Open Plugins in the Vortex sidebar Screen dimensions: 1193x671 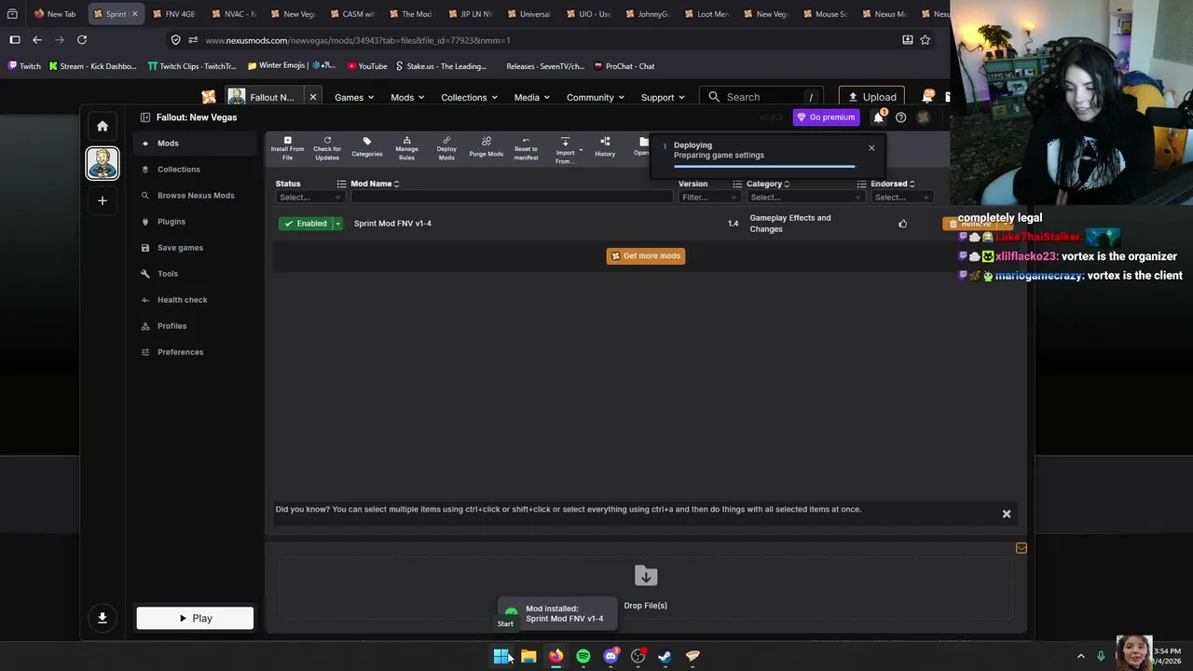[196, 222]
